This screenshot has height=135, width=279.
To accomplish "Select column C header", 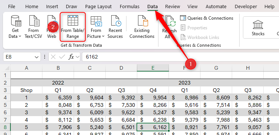I will (90, 68).
